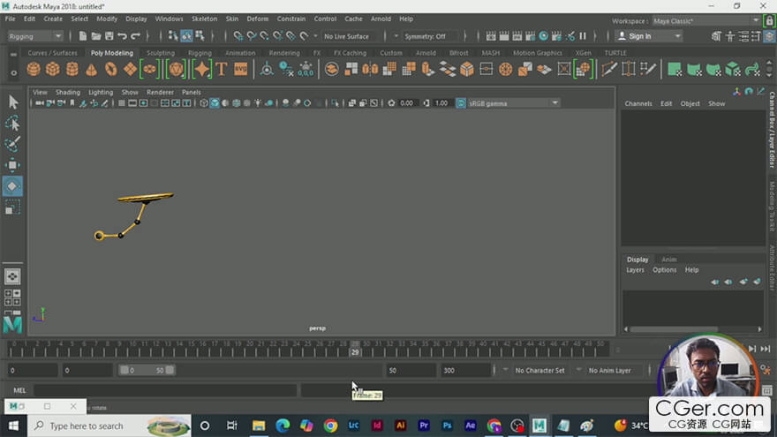Click the polygon Type text tool icon
This screenshot has height=437, width=777.
click(x=221, y=69)
